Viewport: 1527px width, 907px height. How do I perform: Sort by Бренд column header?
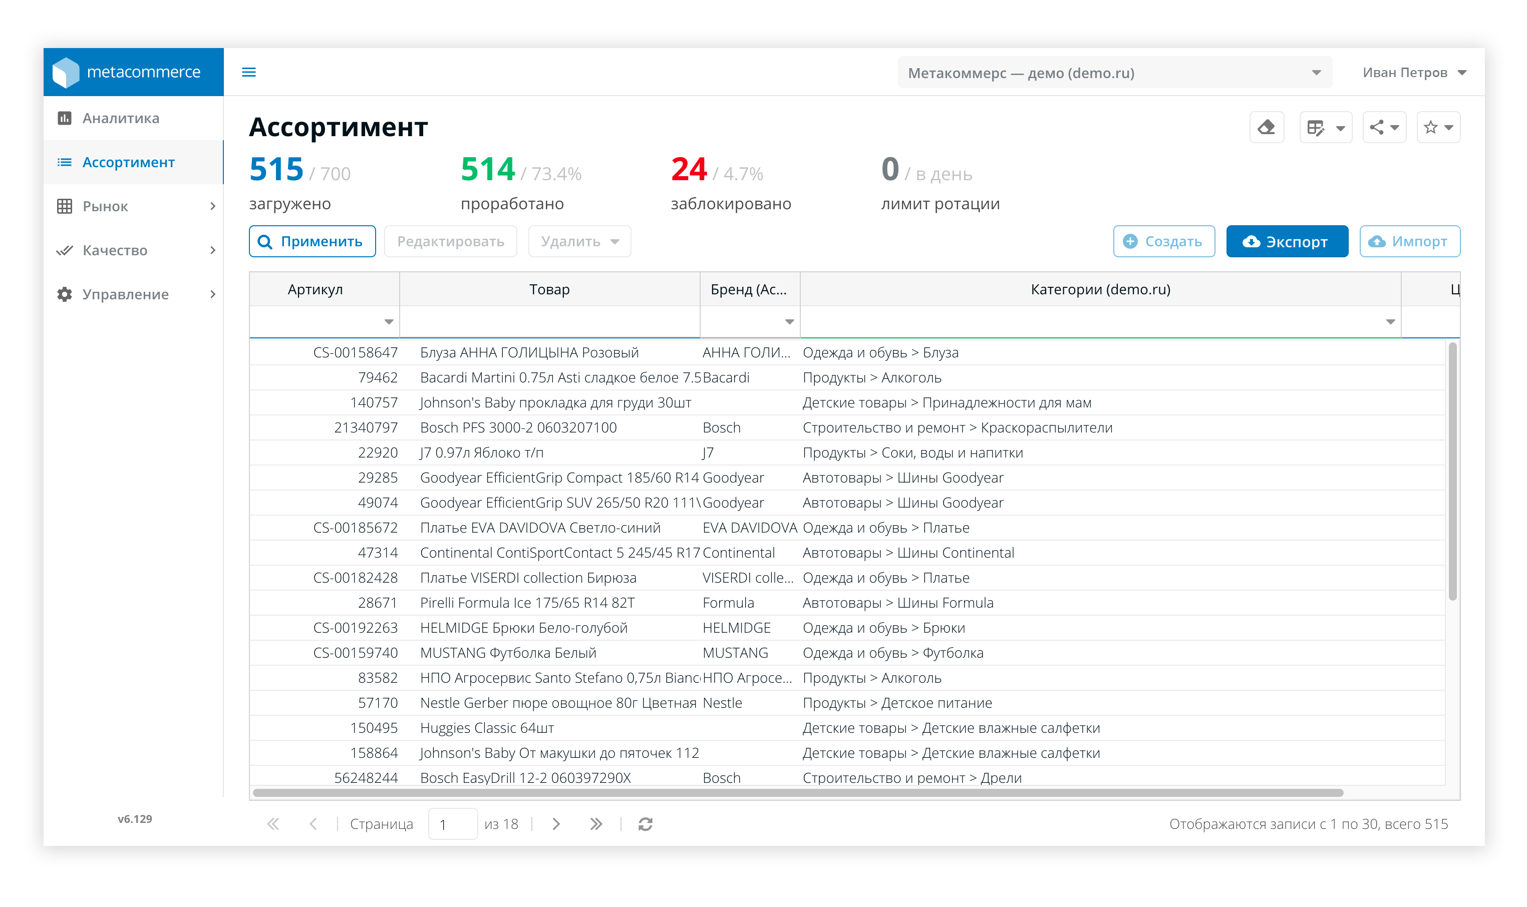(750, 289)
